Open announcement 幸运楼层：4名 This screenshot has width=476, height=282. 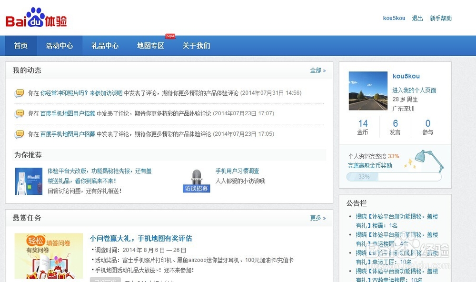(397, 239)
